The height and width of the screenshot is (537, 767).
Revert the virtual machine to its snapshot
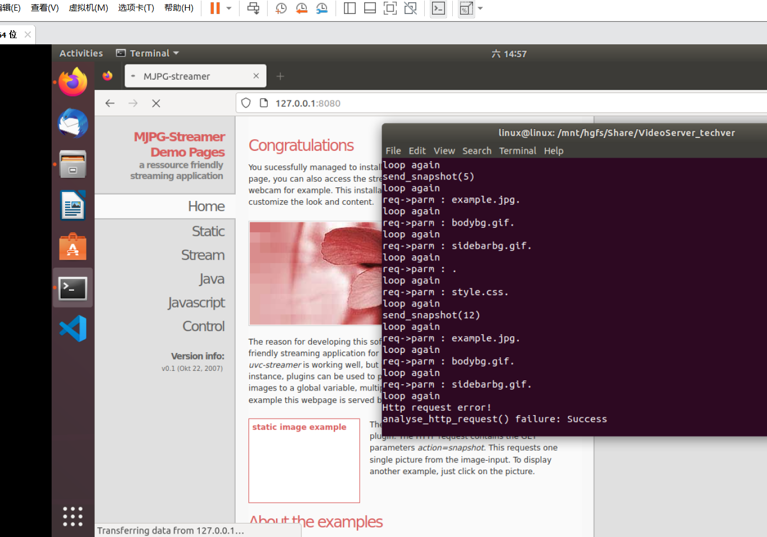point(301,8)
